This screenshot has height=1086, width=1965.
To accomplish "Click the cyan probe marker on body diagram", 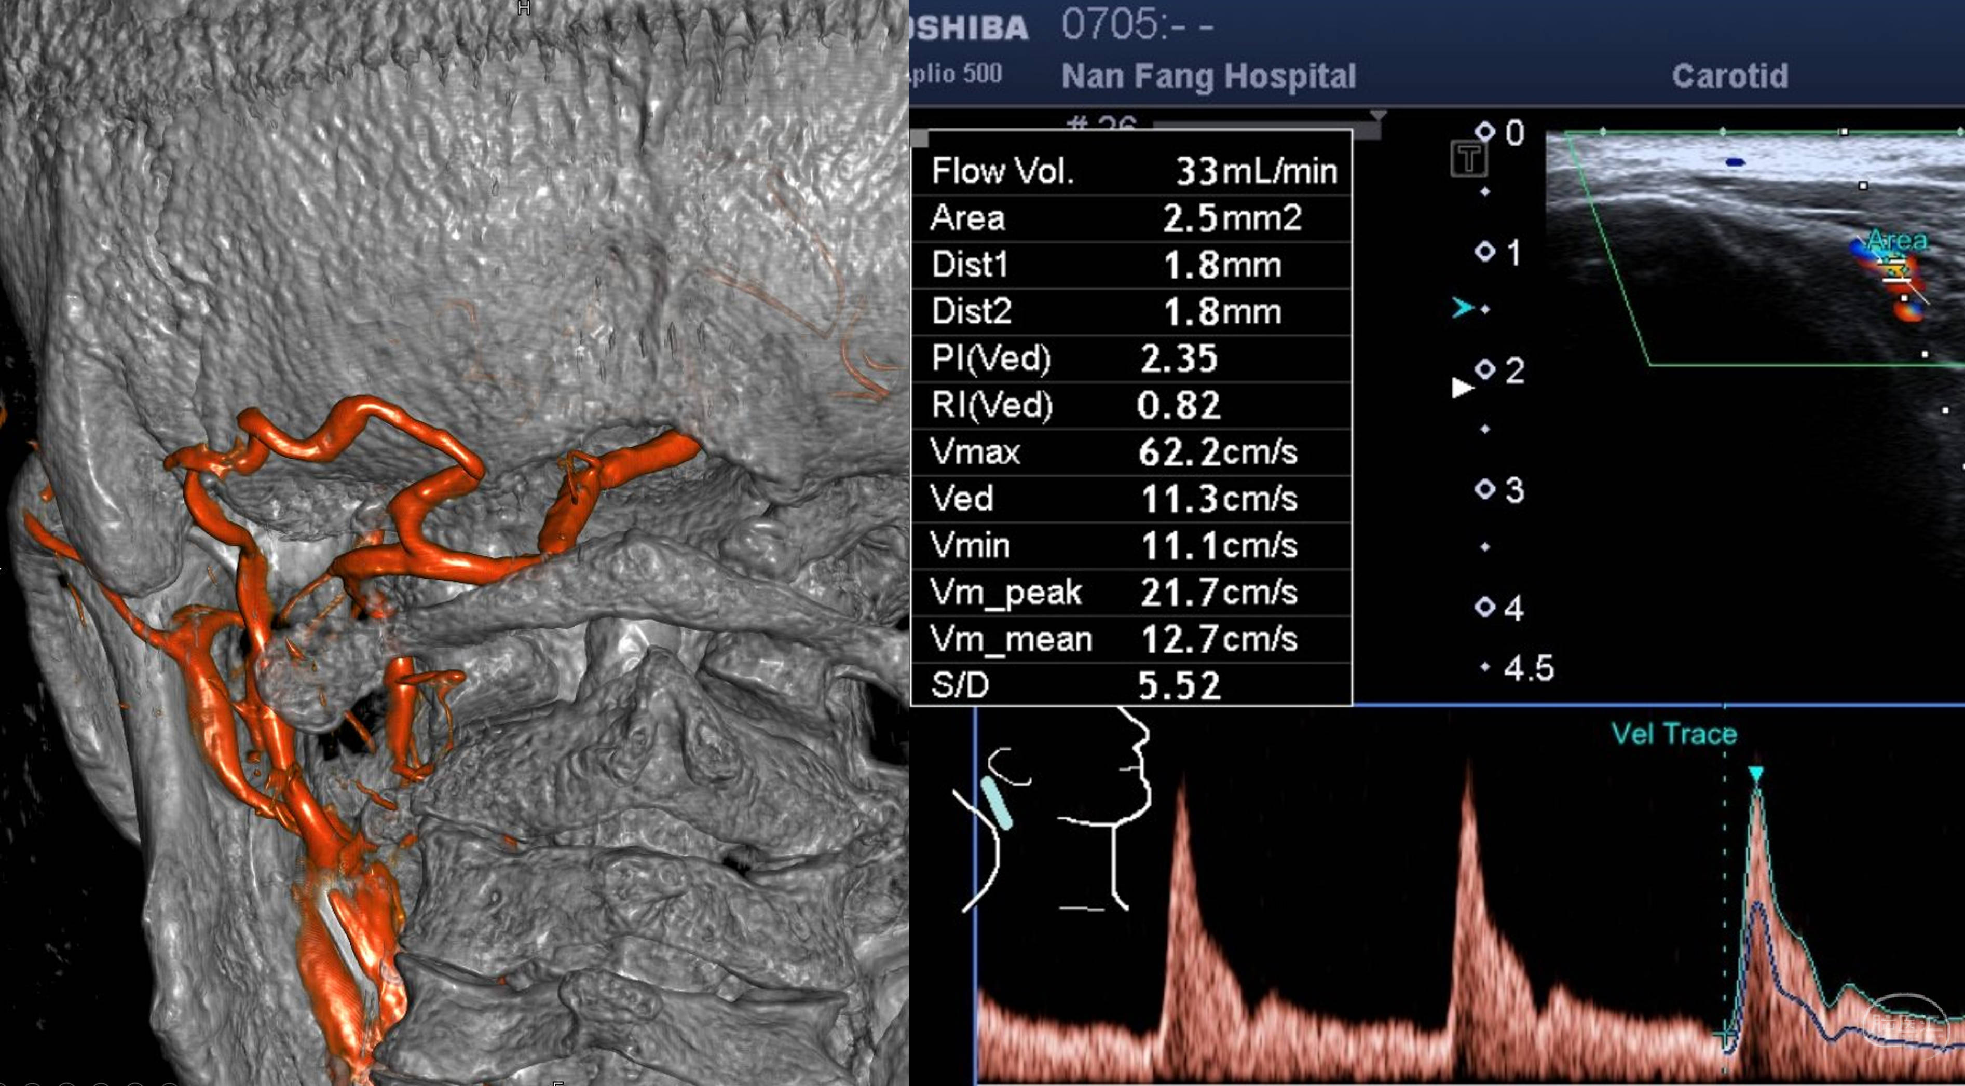I will (x=997, y=803).
